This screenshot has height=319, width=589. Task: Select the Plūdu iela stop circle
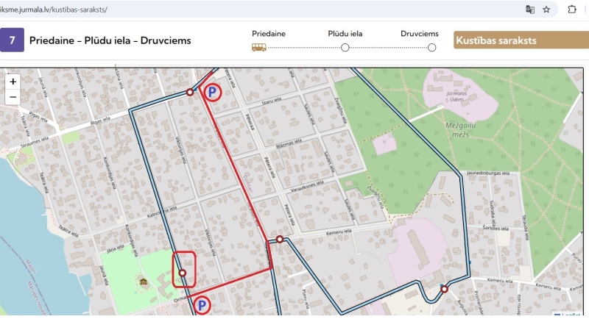pos(345,48)
